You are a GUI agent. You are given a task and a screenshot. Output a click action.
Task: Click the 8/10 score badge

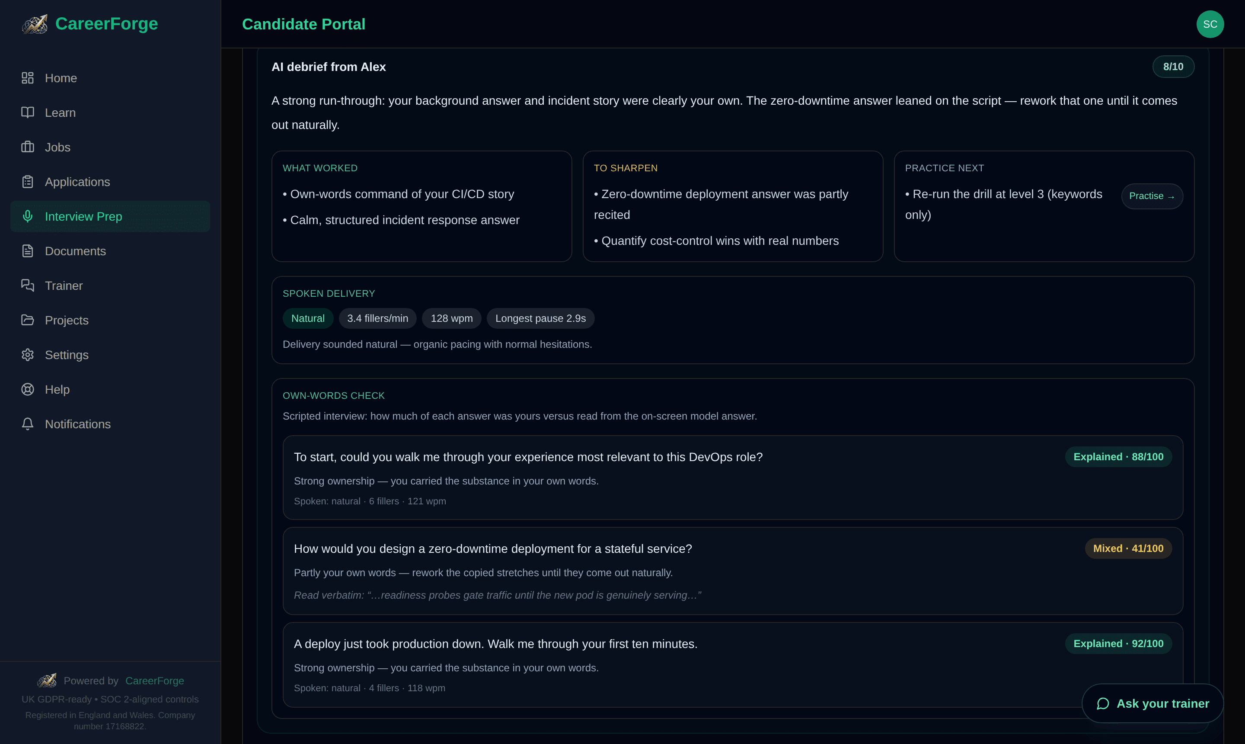point(1173,67)
